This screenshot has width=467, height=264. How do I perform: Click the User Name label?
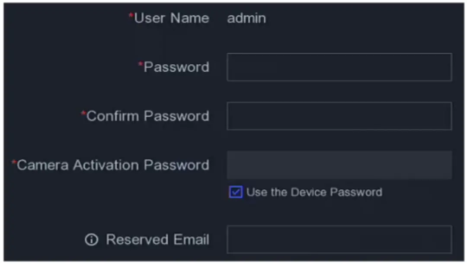point(172,18)
